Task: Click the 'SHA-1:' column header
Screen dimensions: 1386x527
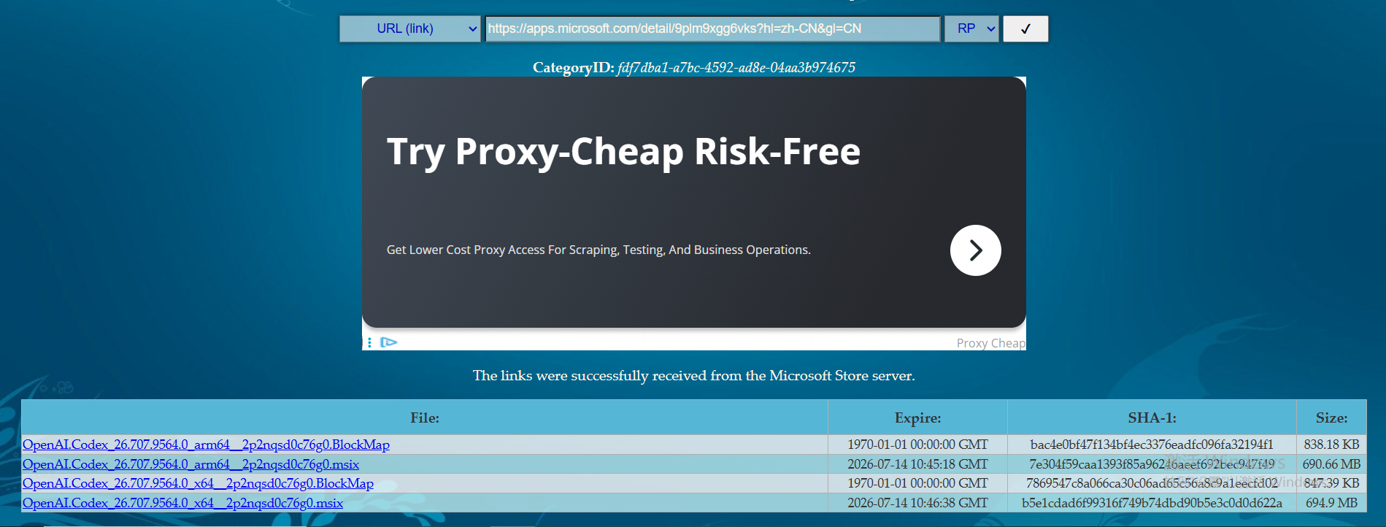Action: click(x=1152, y=418)
